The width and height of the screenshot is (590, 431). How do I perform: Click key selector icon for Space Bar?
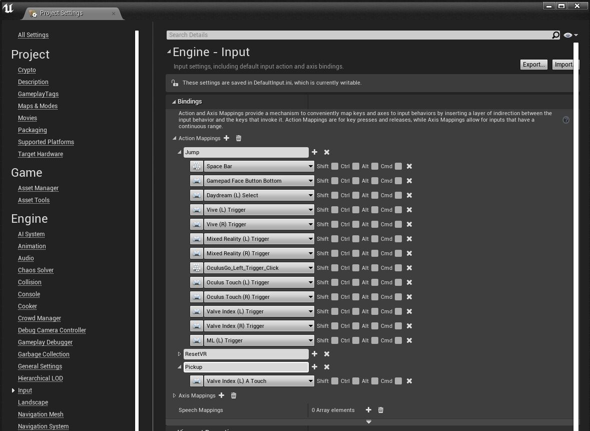pos(197,166)
